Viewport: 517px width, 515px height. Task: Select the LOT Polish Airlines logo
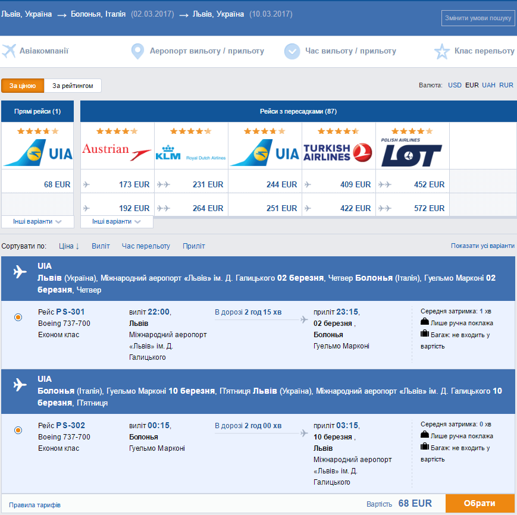[x=412, y=152]
